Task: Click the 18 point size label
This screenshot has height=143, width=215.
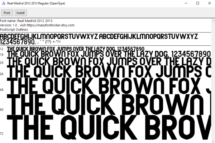Action: [x=2, y=55]
